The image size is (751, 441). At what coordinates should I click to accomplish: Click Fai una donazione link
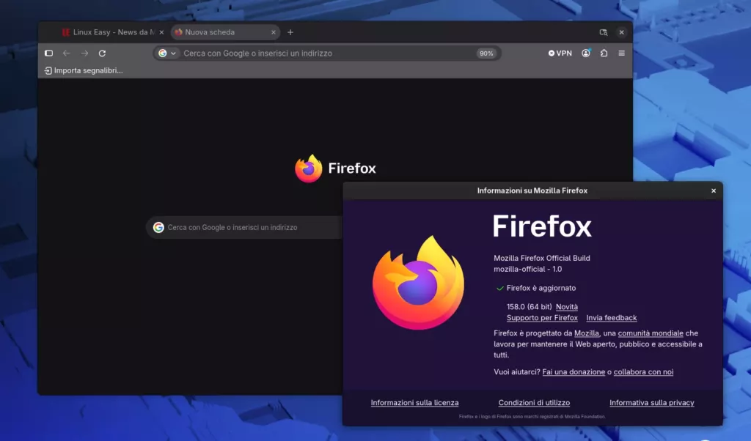574,371
